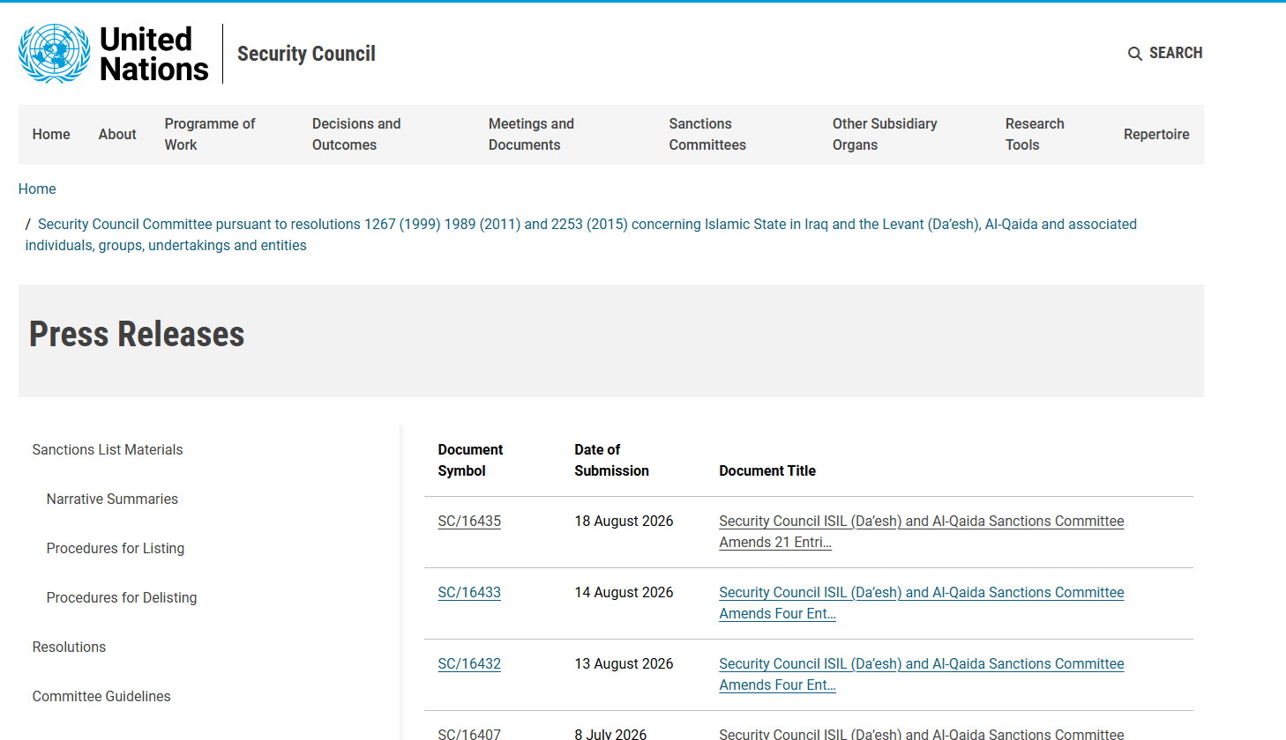Open the 8 July 2026 press release title

[922, 734]
